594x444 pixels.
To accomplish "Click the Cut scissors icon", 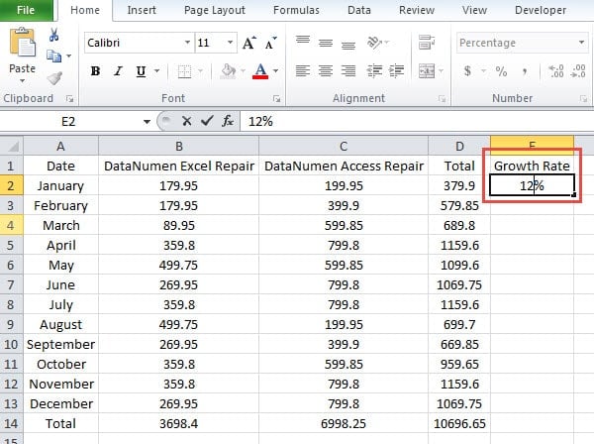I will 53,35.
